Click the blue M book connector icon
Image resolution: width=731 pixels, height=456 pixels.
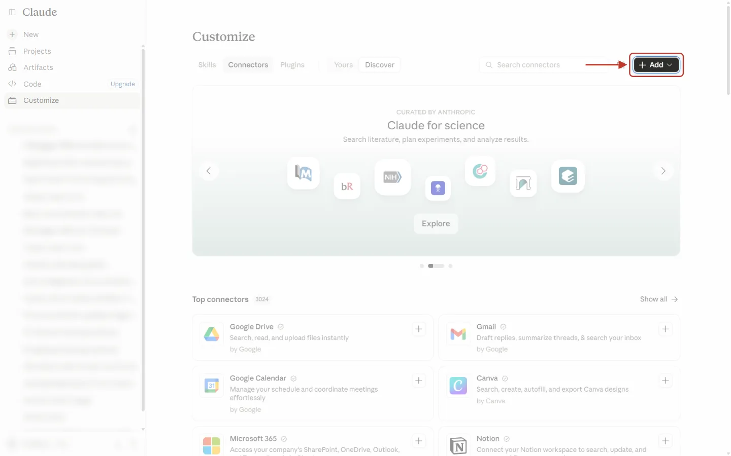(x=304, y=173)
